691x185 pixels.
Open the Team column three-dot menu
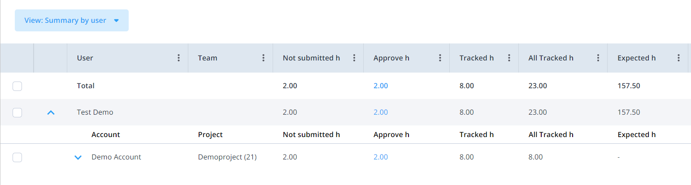pyautogui.click(x=263, y=58)
